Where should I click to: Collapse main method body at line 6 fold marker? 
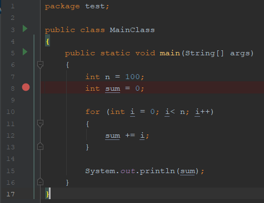click(x=40, y=65)
